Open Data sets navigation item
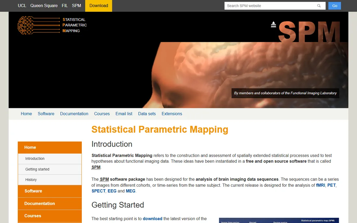 147,114
